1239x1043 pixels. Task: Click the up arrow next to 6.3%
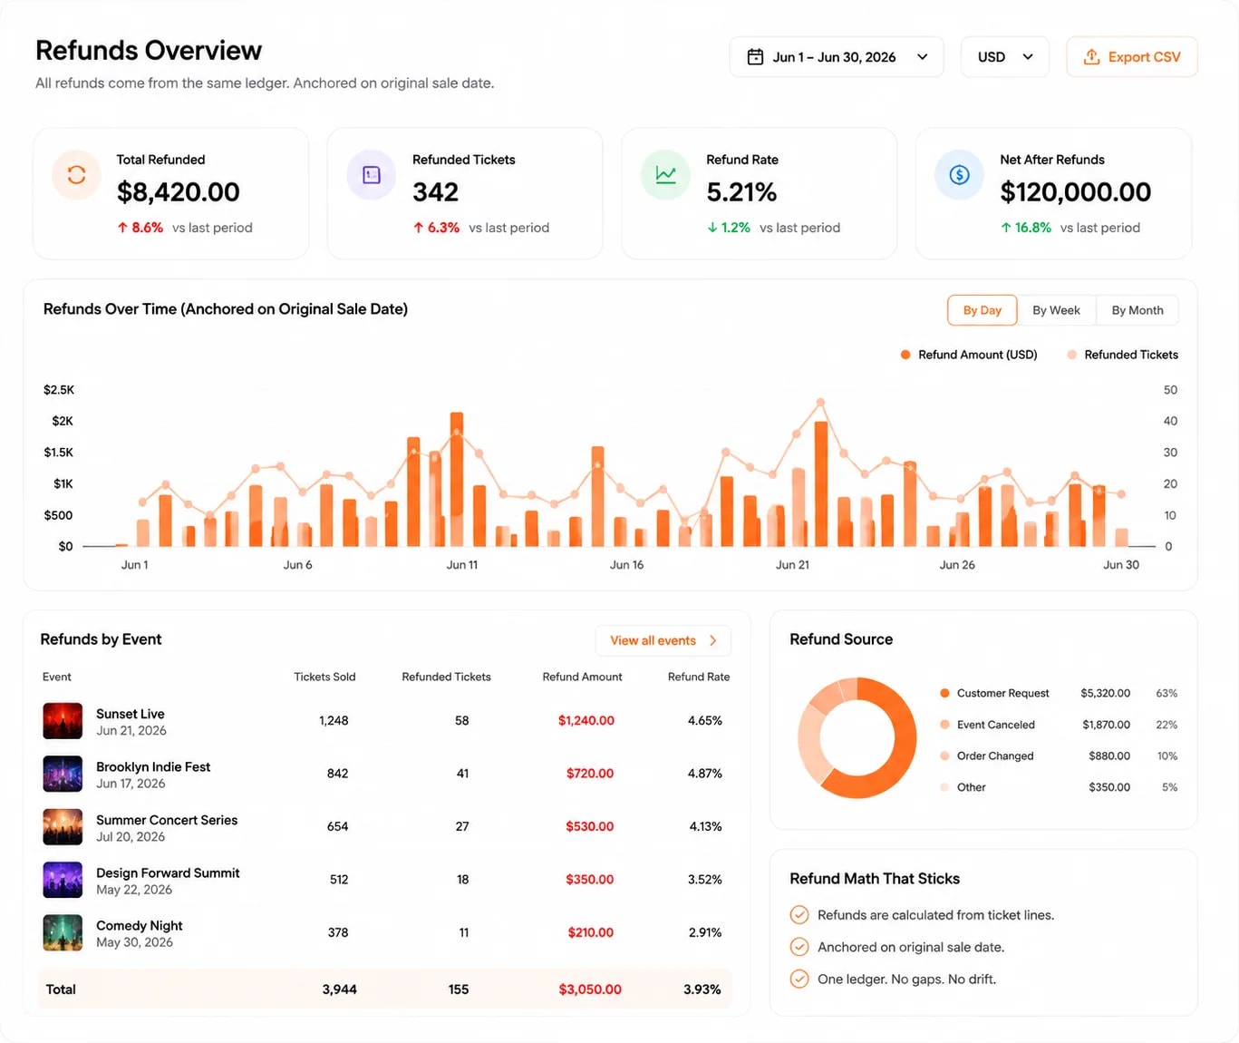(x=418, y=228)
